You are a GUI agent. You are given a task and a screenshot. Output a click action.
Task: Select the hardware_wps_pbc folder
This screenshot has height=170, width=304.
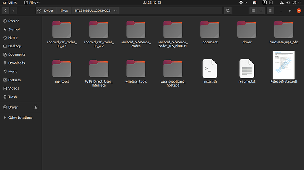(x=284, y=32)
